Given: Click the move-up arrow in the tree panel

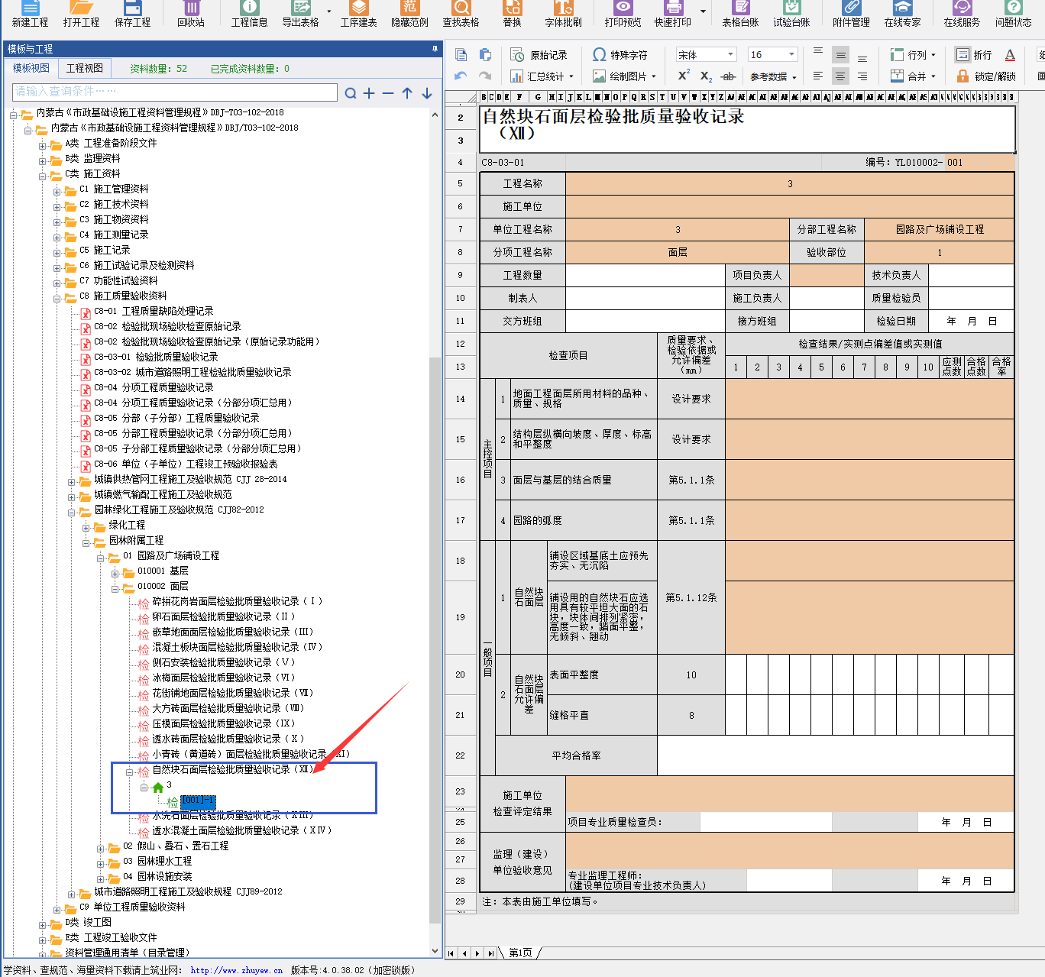Looking at the screenshot, I should click(407, 93).
